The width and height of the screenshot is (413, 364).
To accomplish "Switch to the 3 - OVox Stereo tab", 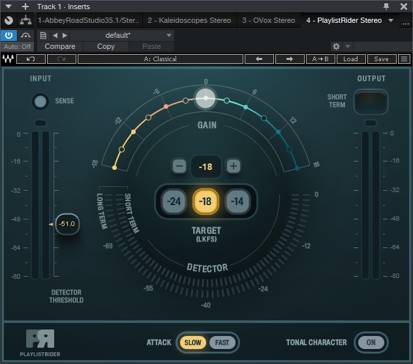I will tap(268, 20).
